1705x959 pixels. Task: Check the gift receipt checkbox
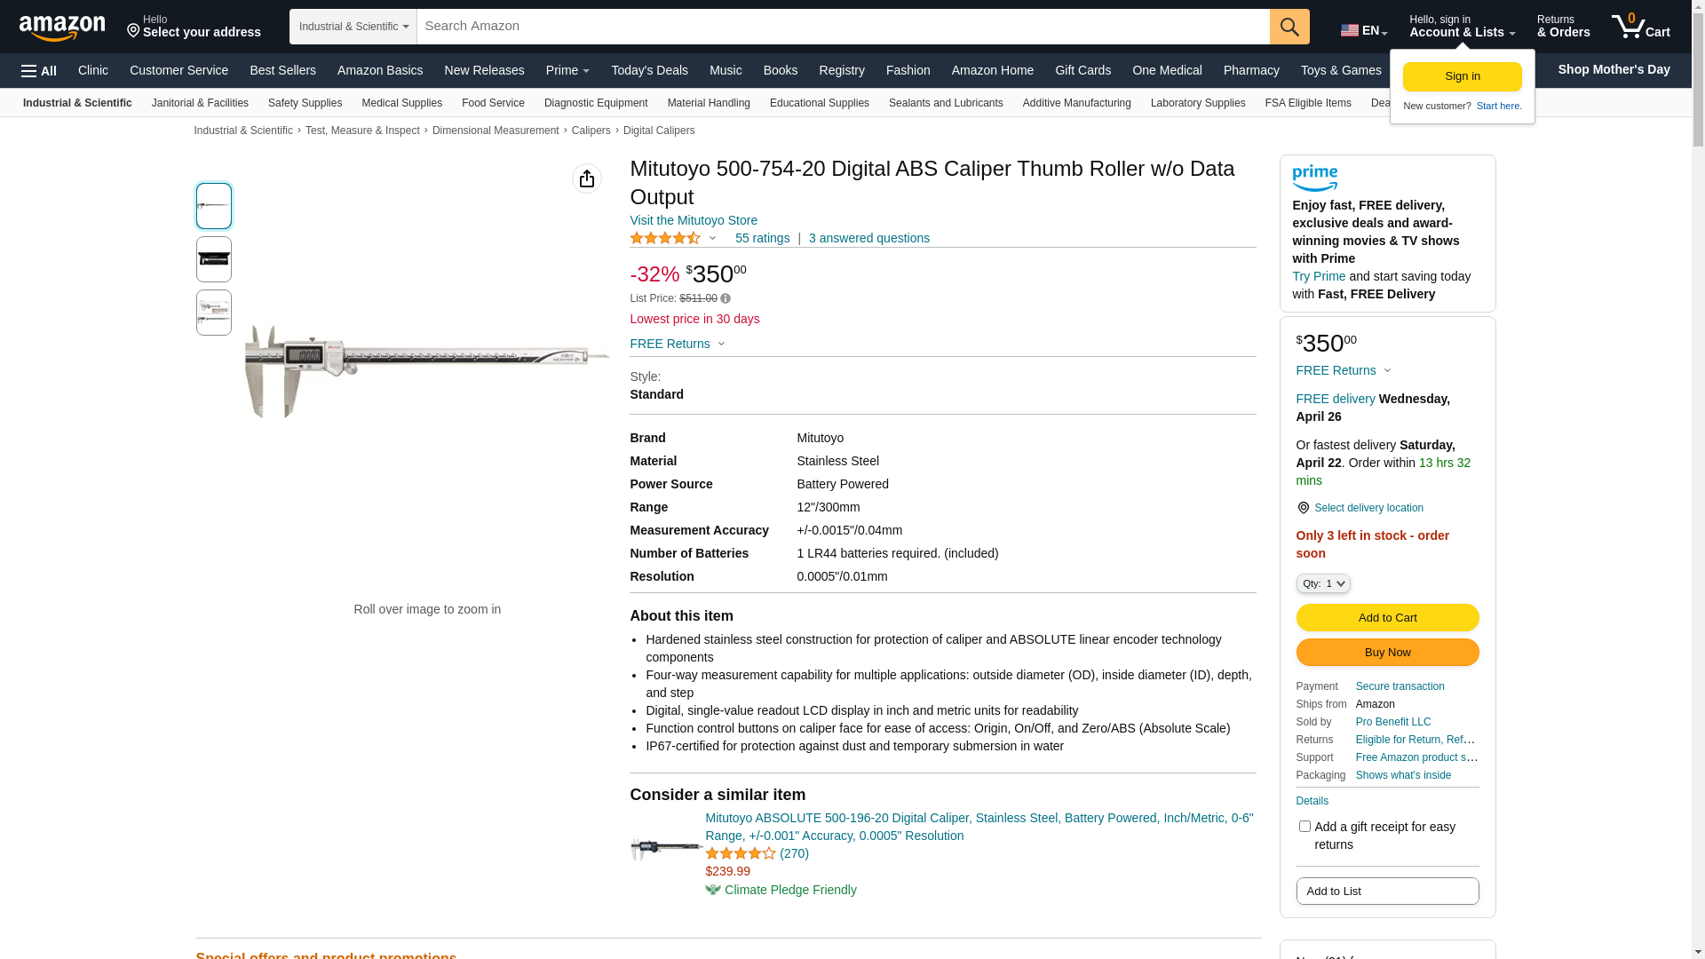(x=1304, y=827)
